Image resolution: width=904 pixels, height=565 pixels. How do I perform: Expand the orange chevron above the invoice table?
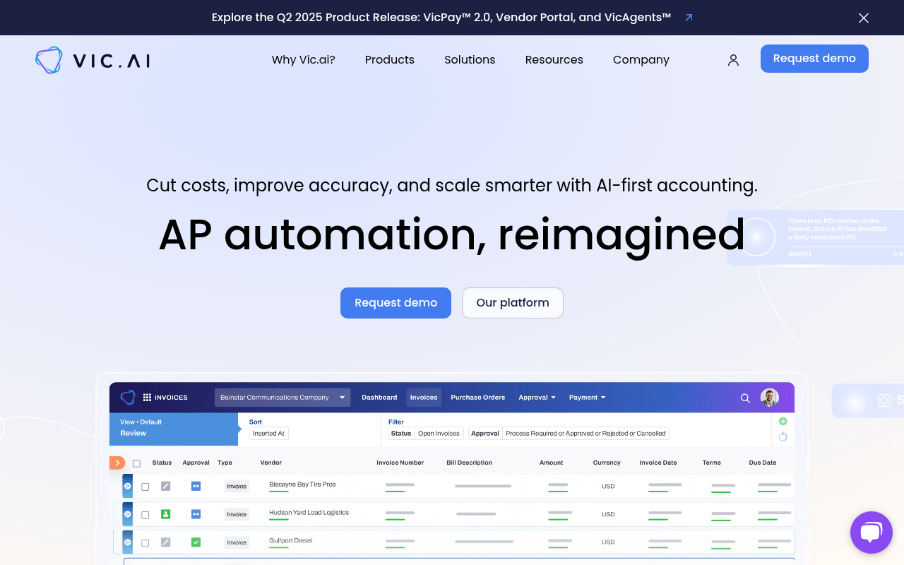point(117,462)
